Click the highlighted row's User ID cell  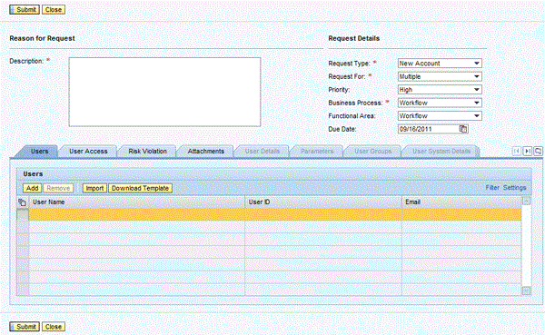click(x=323, y=214)
